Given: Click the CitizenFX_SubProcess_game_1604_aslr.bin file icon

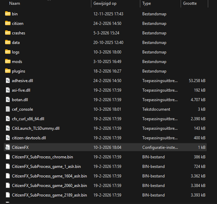Looking at the screenshot, I should [x=8, y=176].
